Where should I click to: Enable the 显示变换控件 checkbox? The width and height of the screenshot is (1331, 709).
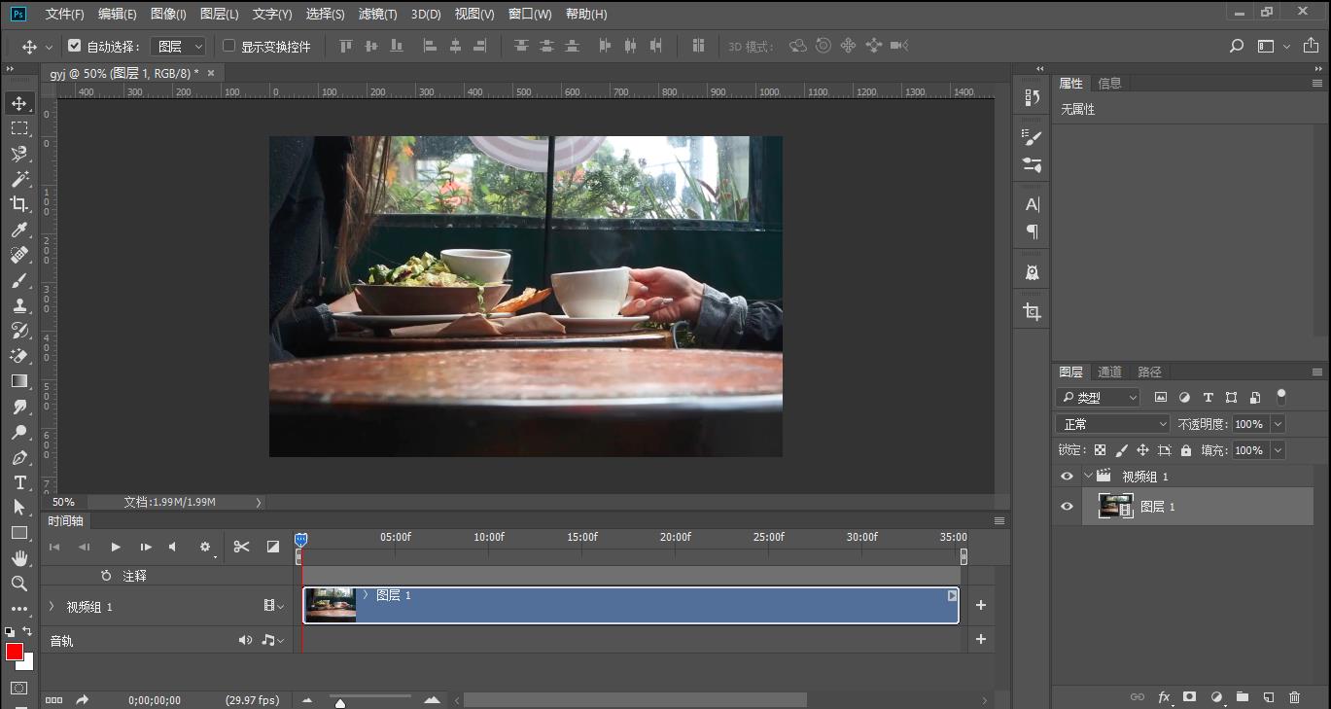point(229,46)
